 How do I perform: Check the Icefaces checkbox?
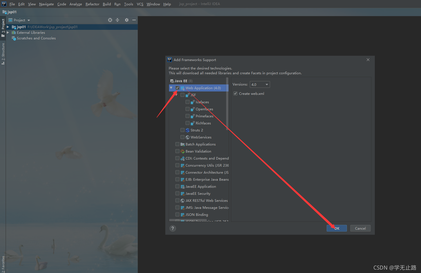click(188, 102)
